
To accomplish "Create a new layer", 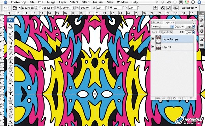I will coord(185,98).
